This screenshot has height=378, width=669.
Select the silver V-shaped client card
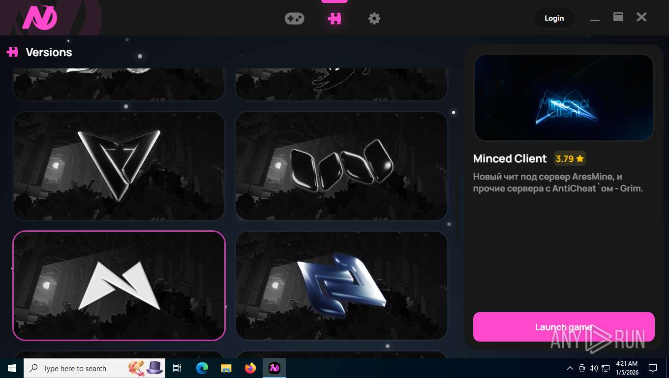[119, 166]
